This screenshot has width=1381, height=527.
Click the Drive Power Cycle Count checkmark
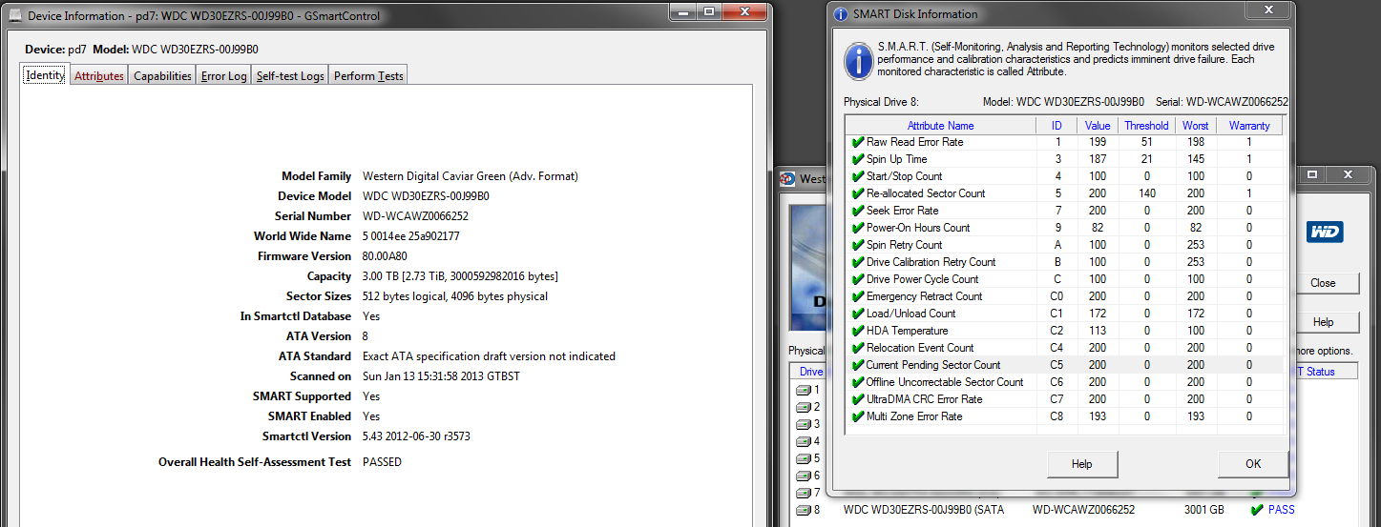[858, 279]
